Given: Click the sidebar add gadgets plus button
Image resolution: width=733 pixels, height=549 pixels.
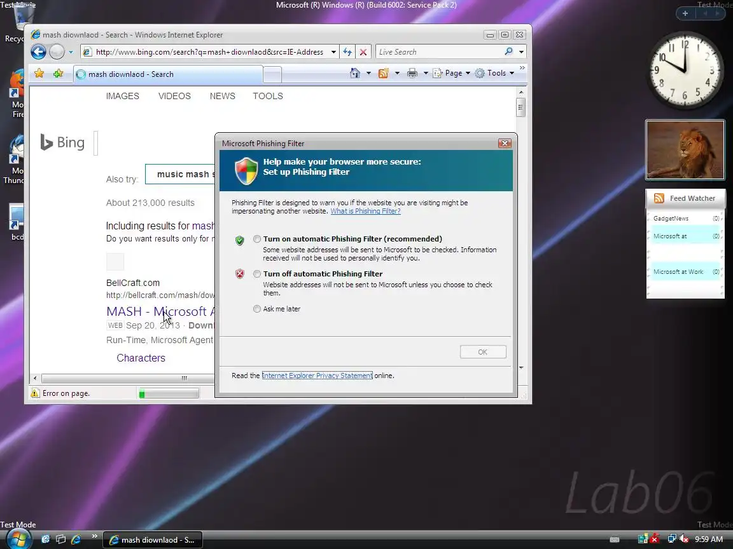Looking at the screenshot, I should 685,13.
